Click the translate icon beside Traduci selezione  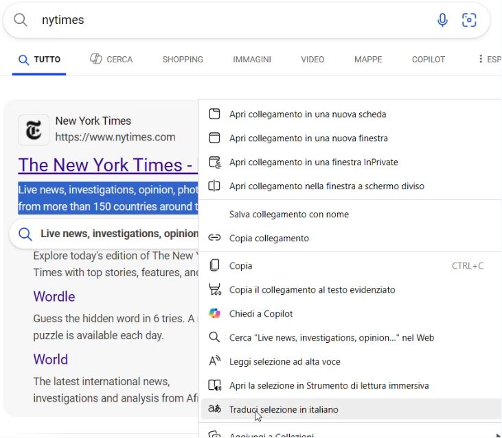(214, 409)
